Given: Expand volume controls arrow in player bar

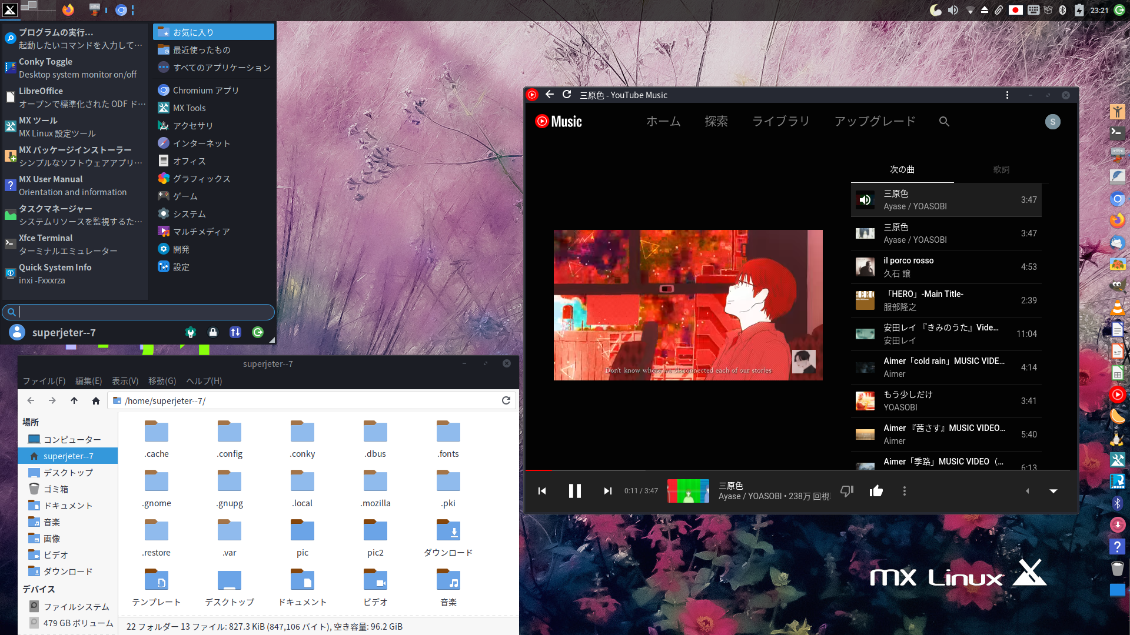Looking at the screenshot, I should click(x=1028, y=491).
